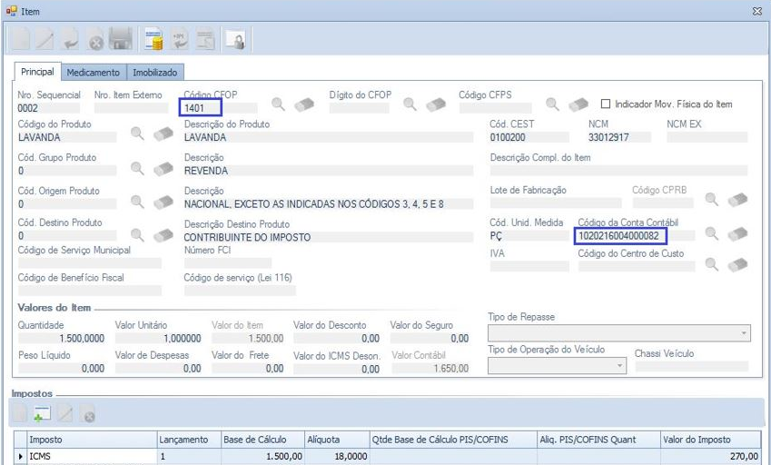The image size is (771, 465).
Task: Open the Imobilizado tab
Action: 155,72
